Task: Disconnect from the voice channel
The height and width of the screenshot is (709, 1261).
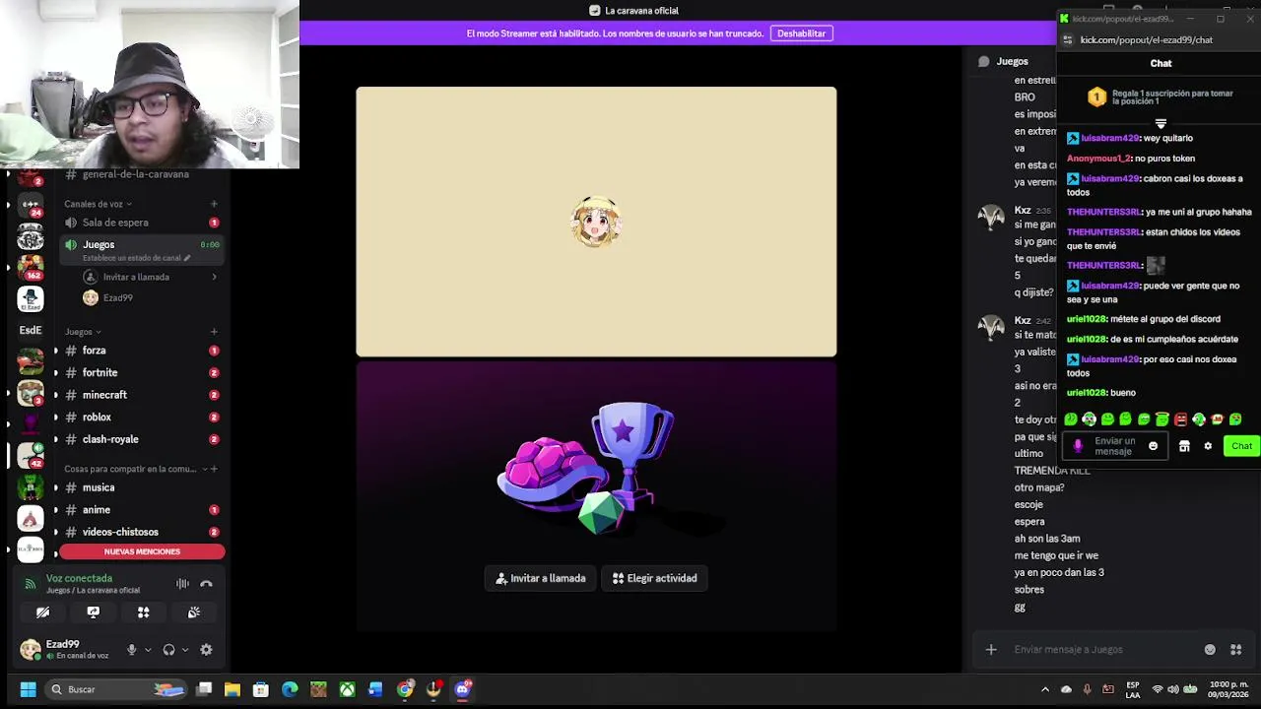Action: click(206, 584)
